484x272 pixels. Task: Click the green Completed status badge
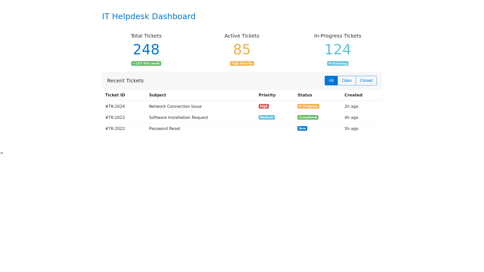[x=308, y=117]
